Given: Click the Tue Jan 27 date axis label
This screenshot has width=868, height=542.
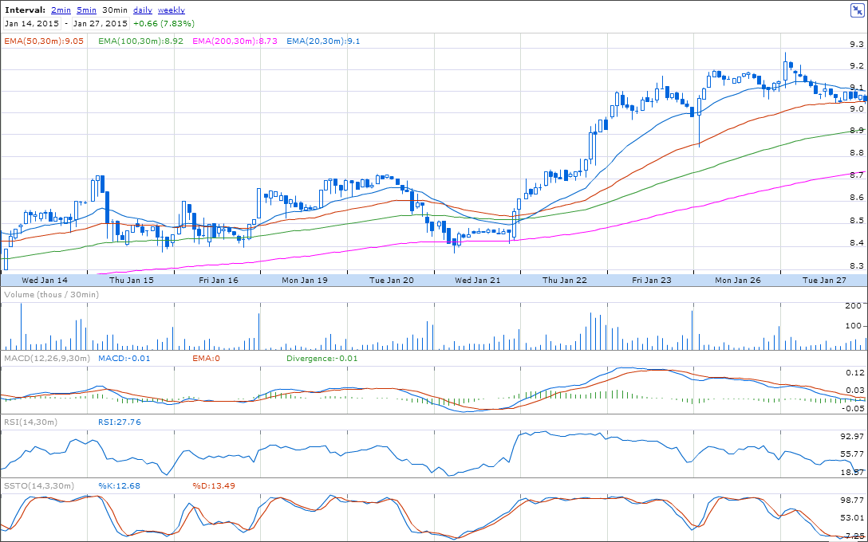Looking at the screenshot, I should [x=823, y=281].
